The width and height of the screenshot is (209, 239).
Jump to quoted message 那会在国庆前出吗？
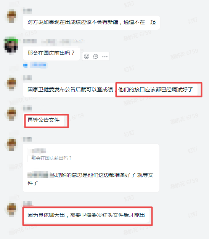pos(51,158)
